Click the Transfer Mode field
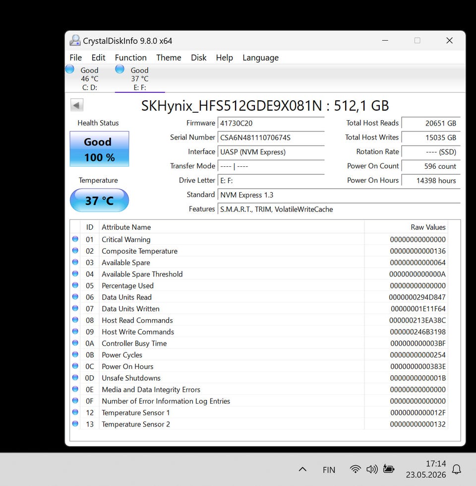 271,166
